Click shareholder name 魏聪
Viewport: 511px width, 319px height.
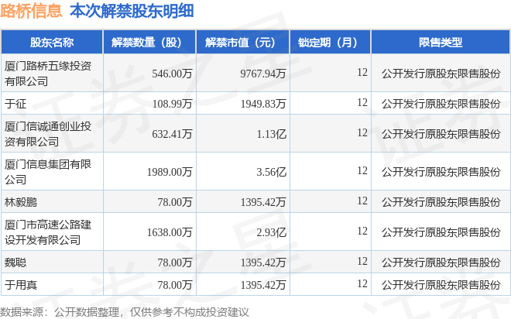coord(15,262)
